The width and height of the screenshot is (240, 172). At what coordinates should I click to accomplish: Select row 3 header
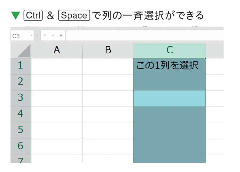tap(21, 98)
